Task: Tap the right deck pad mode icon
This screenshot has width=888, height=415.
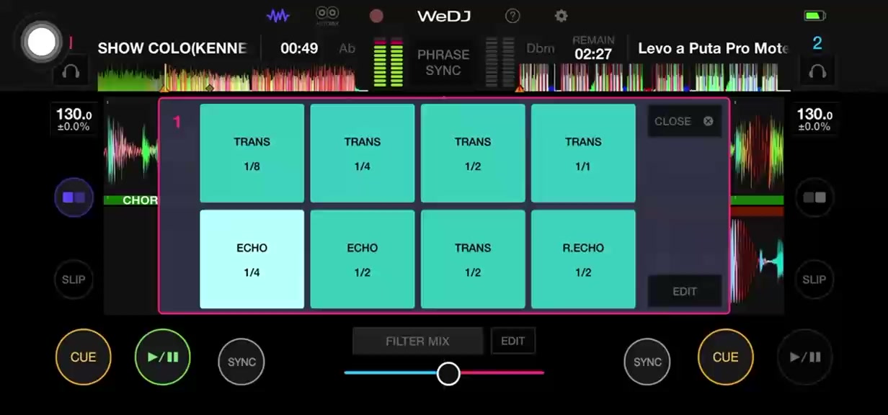Action: (814, 197)
